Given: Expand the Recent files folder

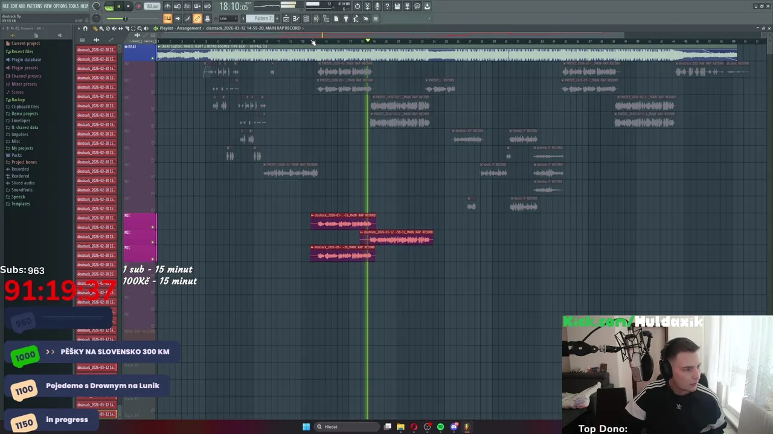Looking at the screenshot, I should tap(22, 51).
